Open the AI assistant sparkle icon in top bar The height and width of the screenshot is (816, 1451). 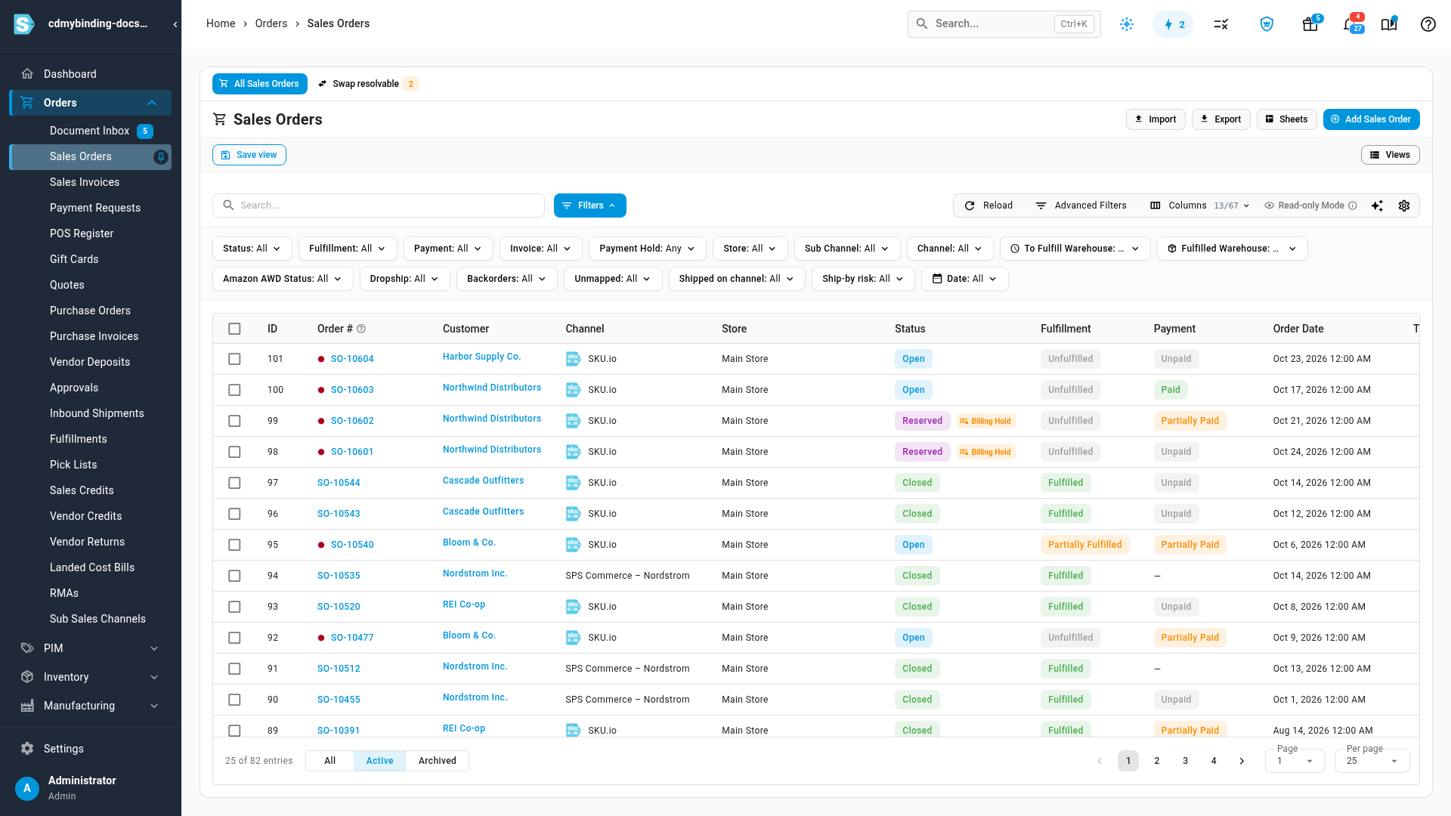tap(1127, 24)
